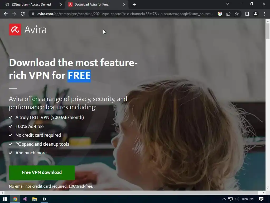Screen dimensions: 270x203
Task: Click the vertical scrollbar thumb
Action: click(x=268, y=31)
